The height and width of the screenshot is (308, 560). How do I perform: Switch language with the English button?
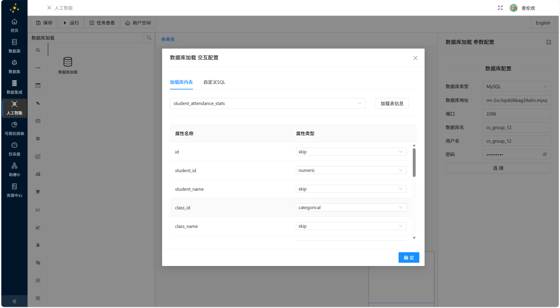click(543, 23)
